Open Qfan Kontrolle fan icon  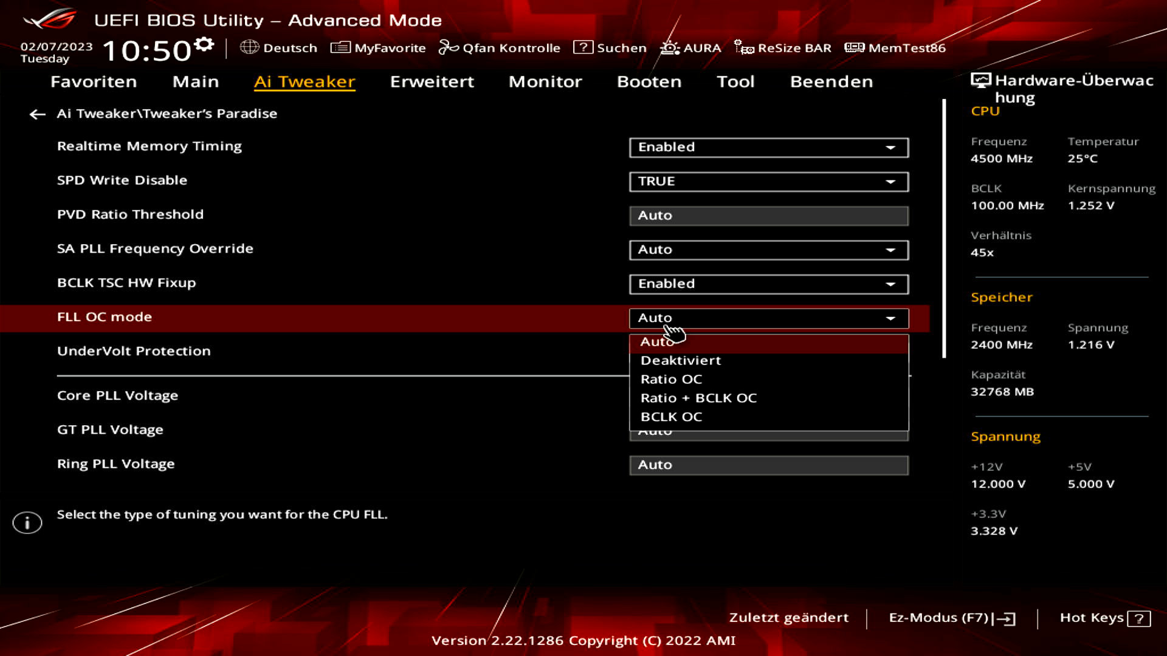449,47
